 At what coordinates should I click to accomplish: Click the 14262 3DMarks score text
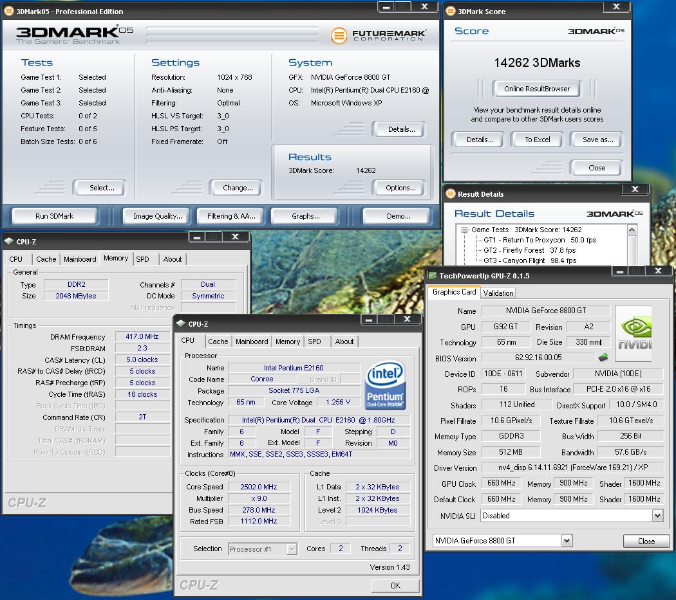coord(537,63)
